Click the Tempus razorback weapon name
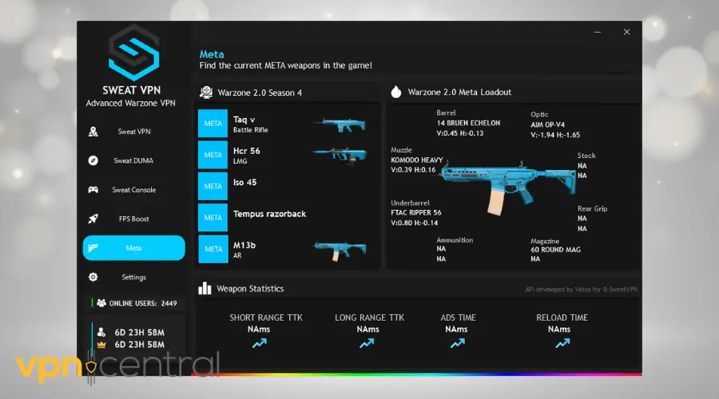The image size is (719, 399). (270, 214)
